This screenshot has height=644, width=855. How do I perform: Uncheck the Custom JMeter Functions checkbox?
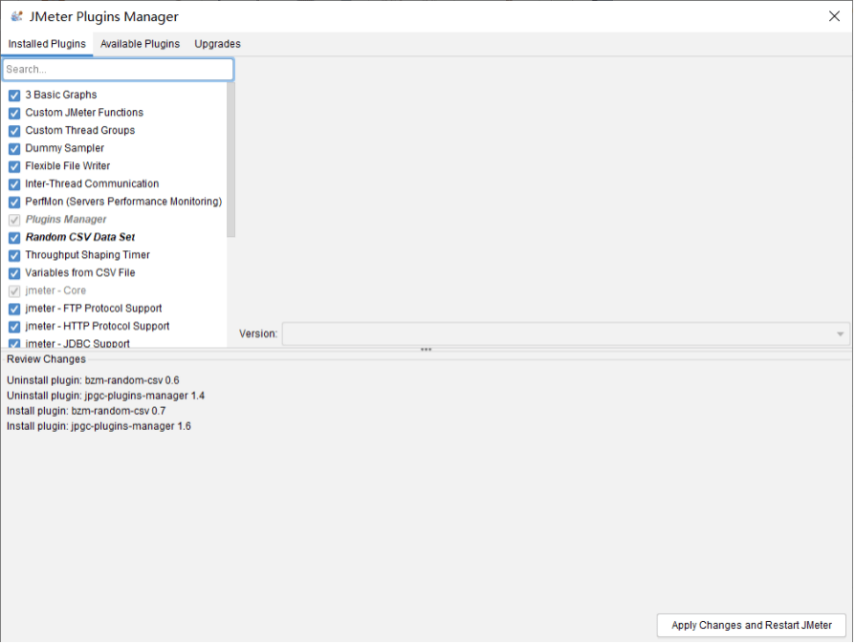[x=14, y=114]
